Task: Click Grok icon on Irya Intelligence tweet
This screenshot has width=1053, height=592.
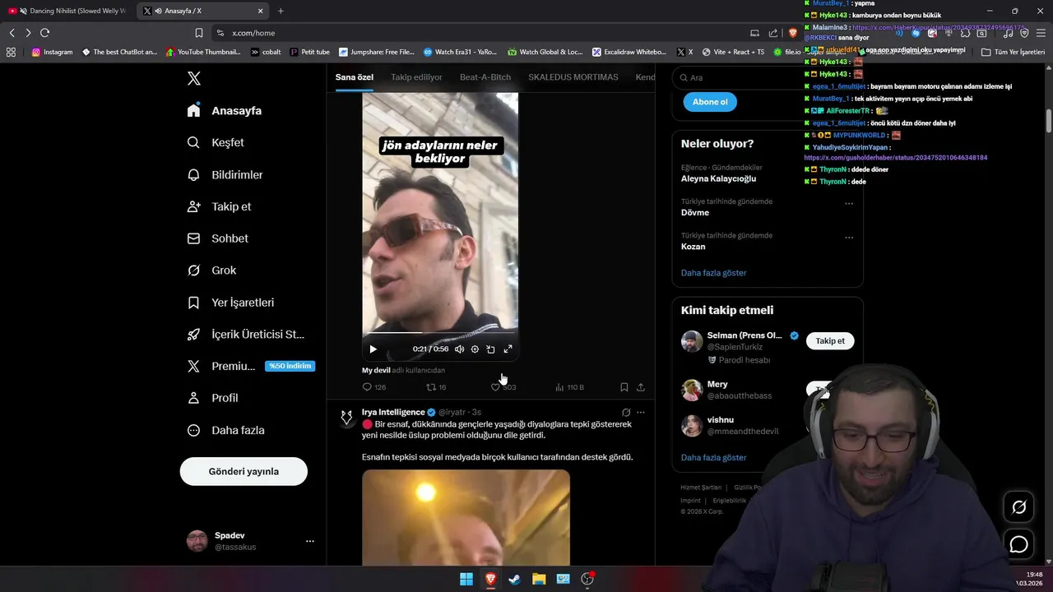Action: pos(626,413)
